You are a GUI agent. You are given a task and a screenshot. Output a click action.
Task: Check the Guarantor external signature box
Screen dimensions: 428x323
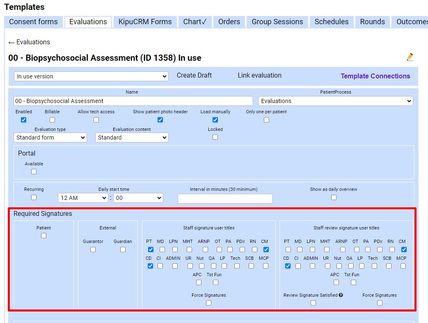coord(93,250)
